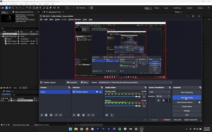
Task: Toggle video eye for Asteroid-4.mov timeline layer
Action: tap(2, 101)
